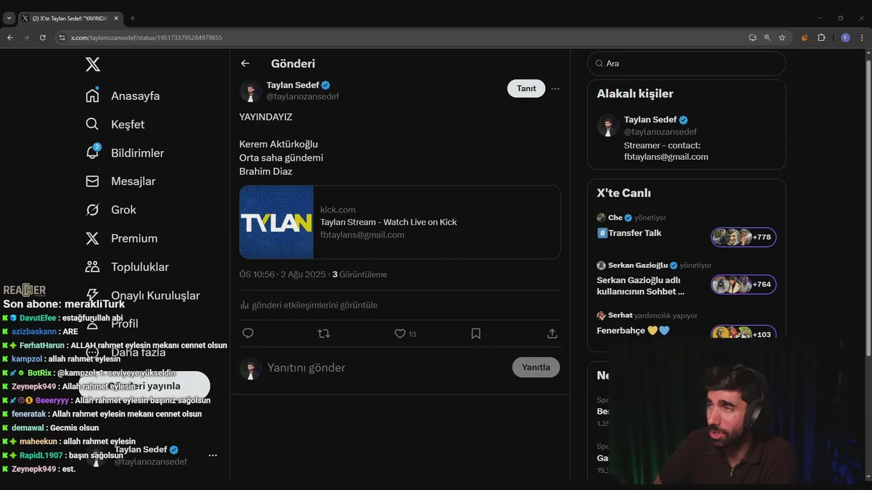Open post more options ellipsis
The image size is (872, 490).
click(x=555, y=88)
